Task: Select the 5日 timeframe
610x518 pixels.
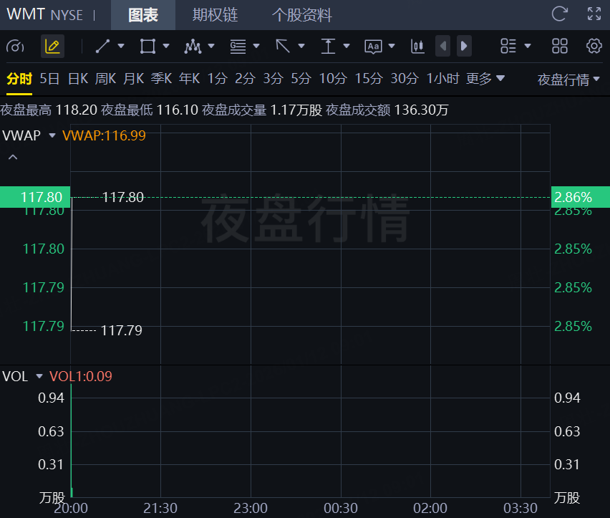Action: click(49, 79)
